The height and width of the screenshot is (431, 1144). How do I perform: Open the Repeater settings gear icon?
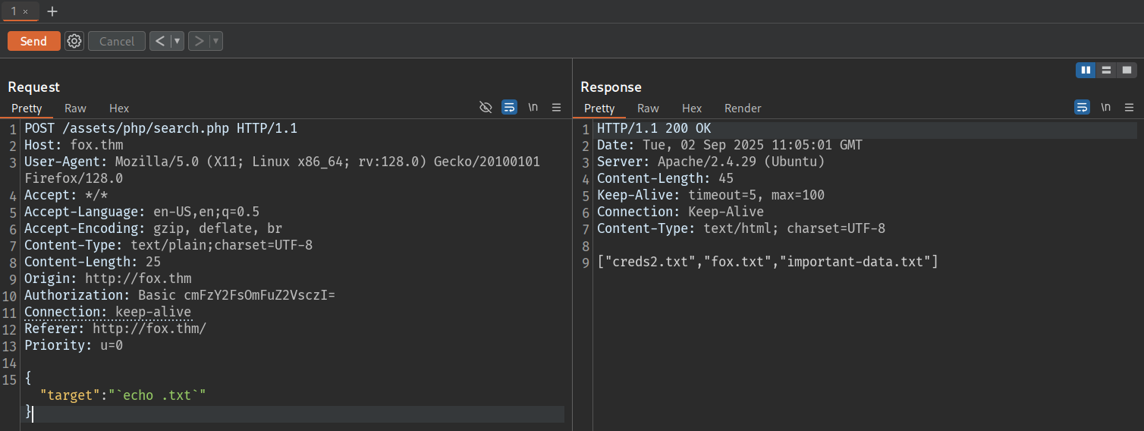tap(74, 41)
